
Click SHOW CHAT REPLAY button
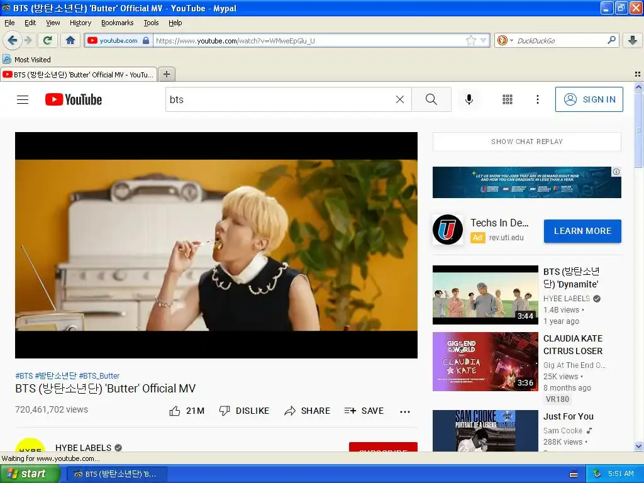click(526, 142)
